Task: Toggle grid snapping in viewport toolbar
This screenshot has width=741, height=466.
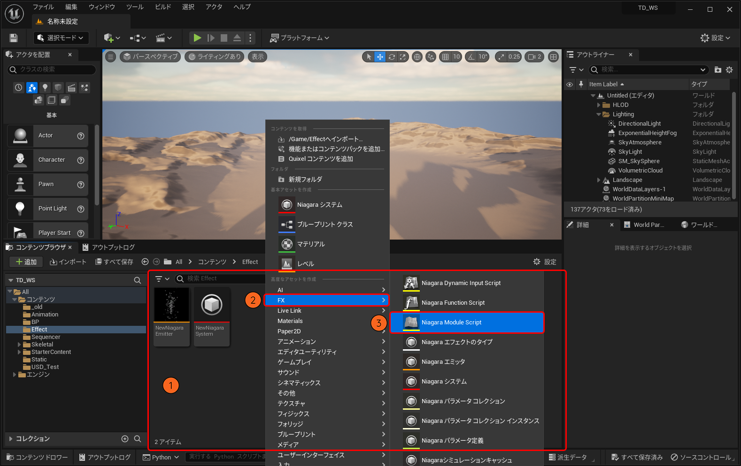Action: 445,57
